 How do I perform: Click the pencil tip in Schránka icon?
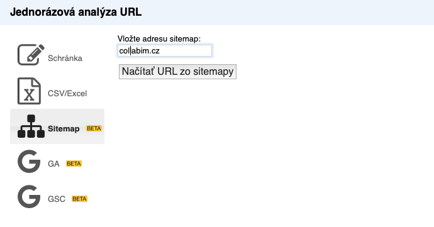30,59
